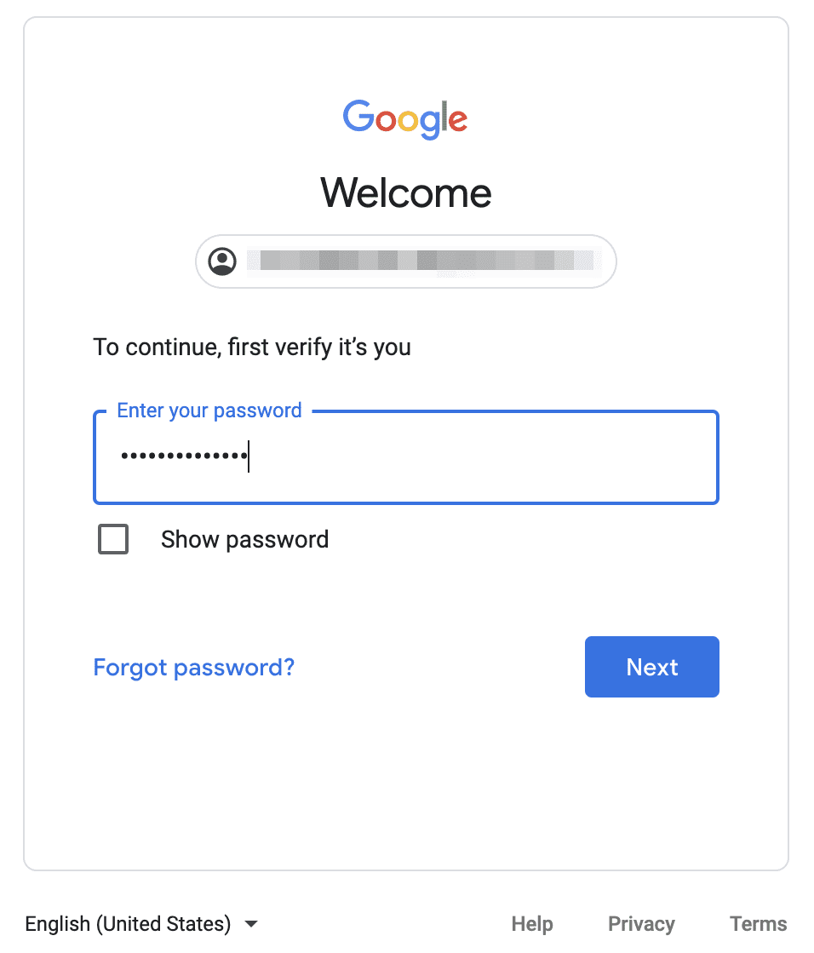Screen dimensions: 814x953
Task: Click the Help link in the footer
Action: click(x=532, y=923)
